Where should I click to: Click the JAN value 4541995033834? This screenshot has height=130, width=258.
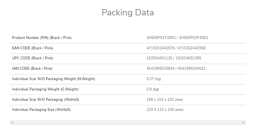click(x=160, y=68)
